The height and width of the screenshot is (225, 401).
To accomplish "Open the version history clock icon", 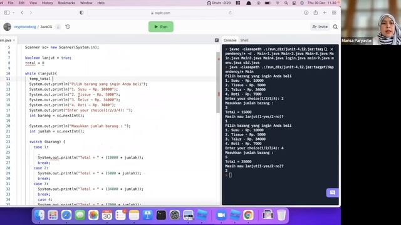I will point(68,26).
